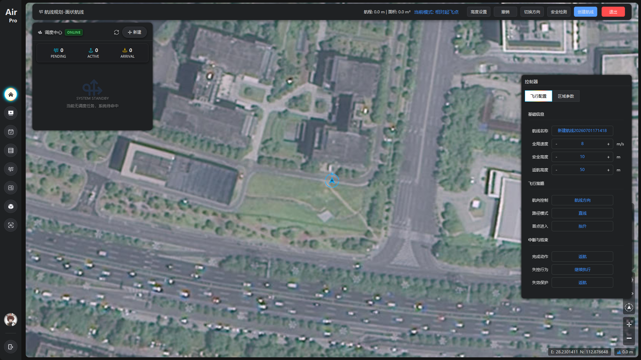Open the video playback sidebar icon
The width and height of the screenshot is (641, 360).
tap(11, 113)
